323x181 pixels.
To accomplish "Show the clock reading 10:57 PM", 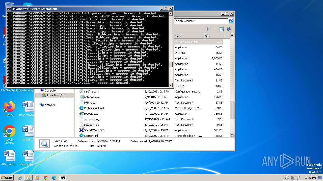I will tap(310, 178).
